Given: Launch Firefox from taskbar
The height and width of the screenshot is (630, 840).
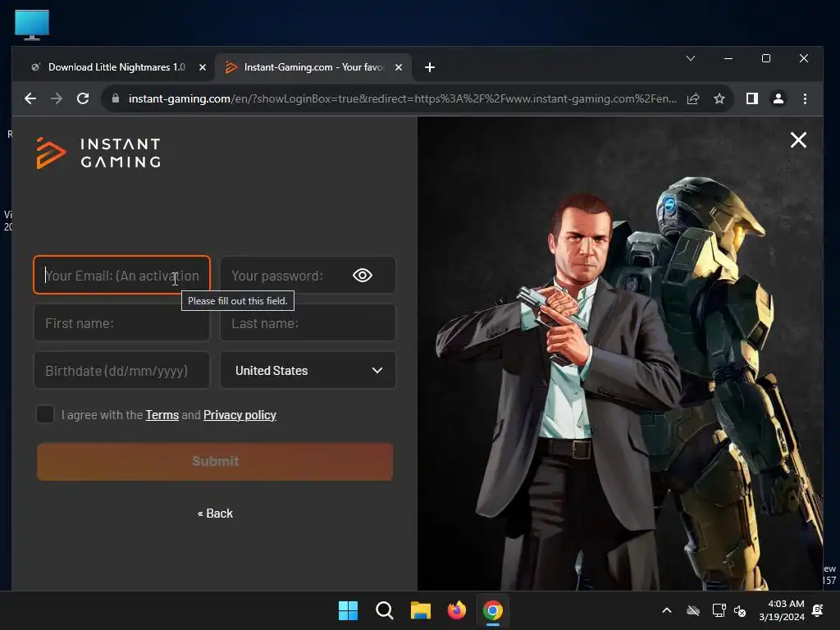Looking at the screenshot, I should (456, 610).
